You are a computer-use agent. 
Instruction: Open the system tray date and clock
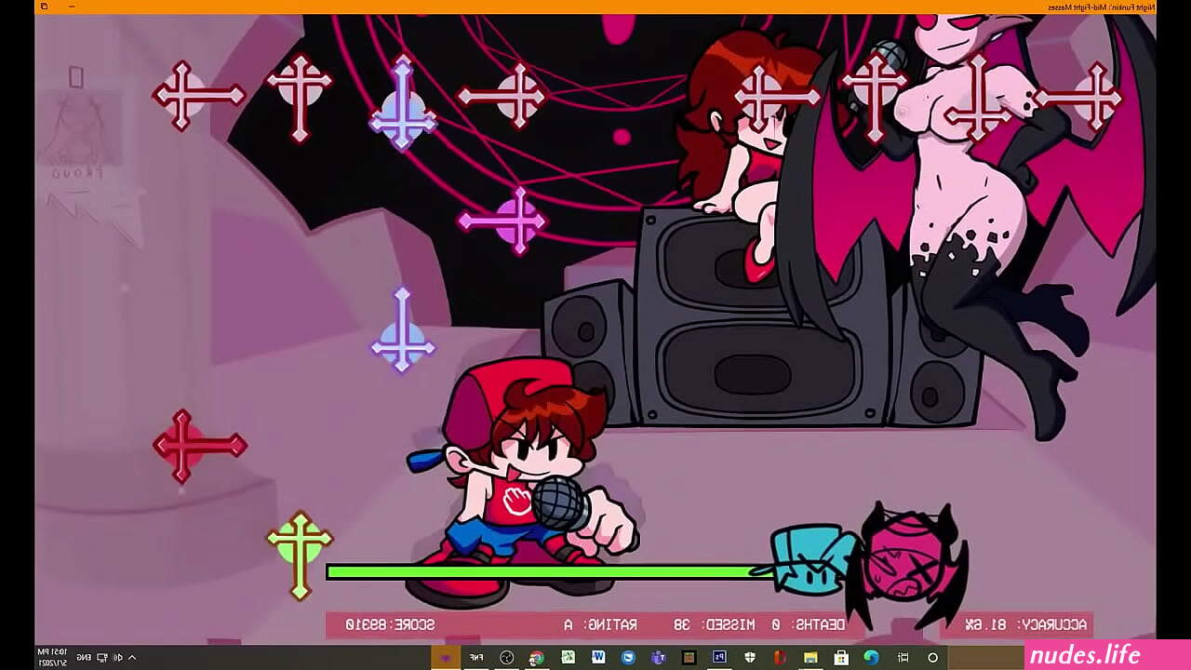tap(52, 657)
